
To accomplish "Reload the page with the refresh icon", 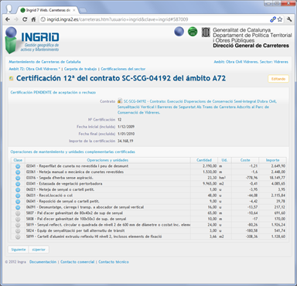I will [25, 19].
